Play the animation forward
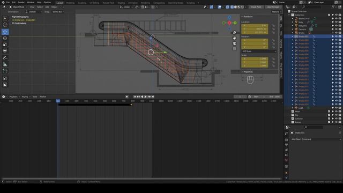 click(x=145, y=96)
